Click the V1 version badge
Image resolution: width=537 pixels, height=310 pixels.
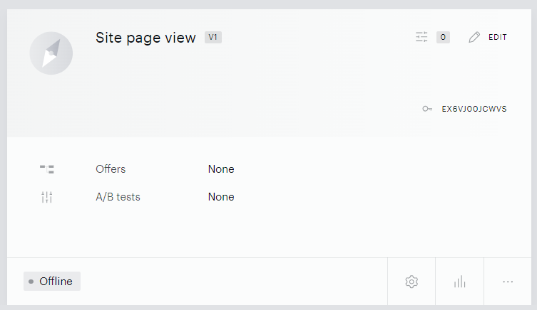pyautogui.click(x=213, y=37)
